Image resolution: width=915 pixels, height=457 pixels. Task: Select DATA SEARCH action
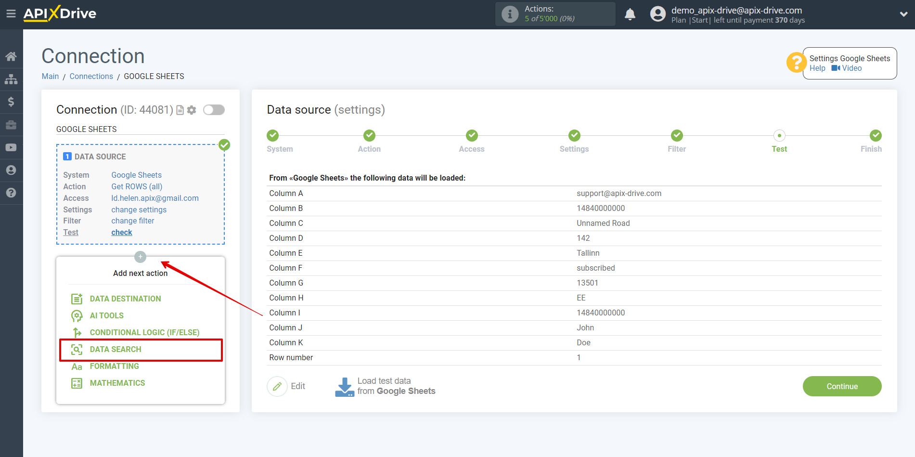(116, 349)
